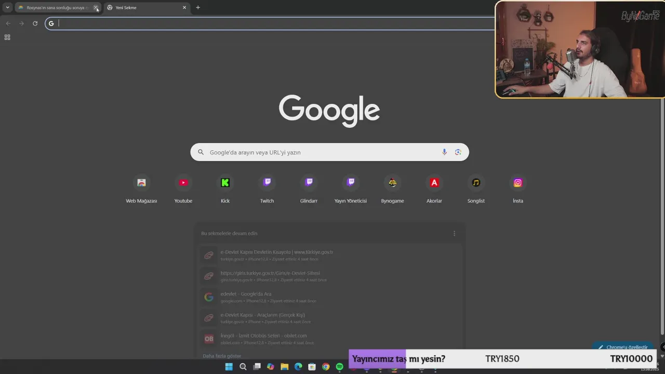Viewport: 665px width, 374px height.
Task: Open a new tab with the plus button
Action: tap(198, 7)
